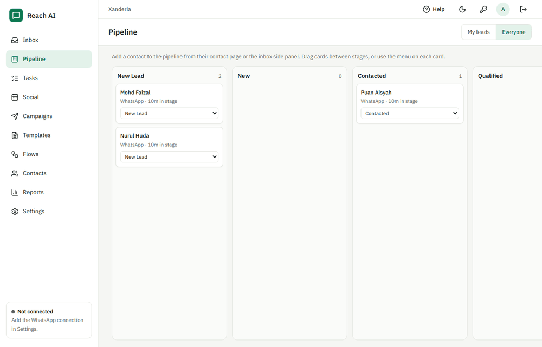Open Campaigns from the sidebar
Image resolution: width=542 pixels, height=347 pixels.
49,116
